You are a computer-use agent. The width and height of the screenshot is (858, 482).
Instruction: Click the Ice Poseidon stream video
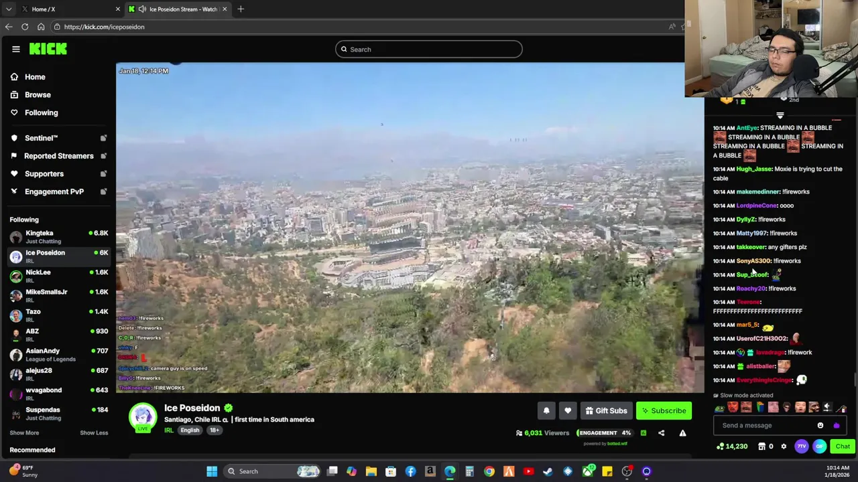[x=410, y=228]
